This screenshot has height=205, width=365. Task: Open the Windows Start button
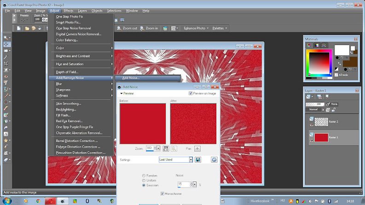[x=6, y=200]
